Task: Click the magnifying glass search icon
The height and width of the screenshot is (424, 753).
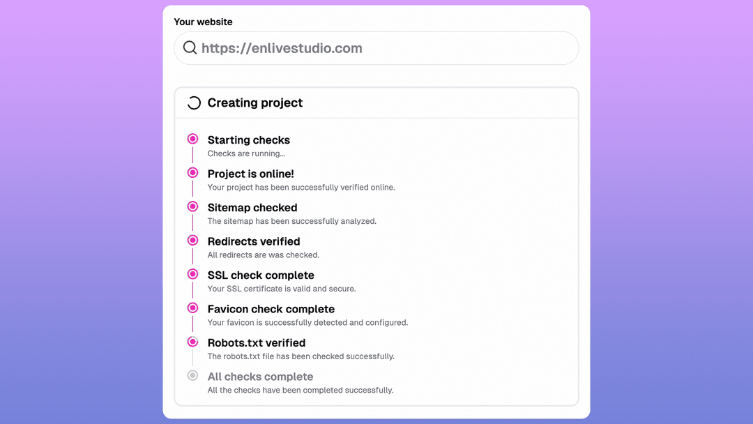Action: coord(190,47)
